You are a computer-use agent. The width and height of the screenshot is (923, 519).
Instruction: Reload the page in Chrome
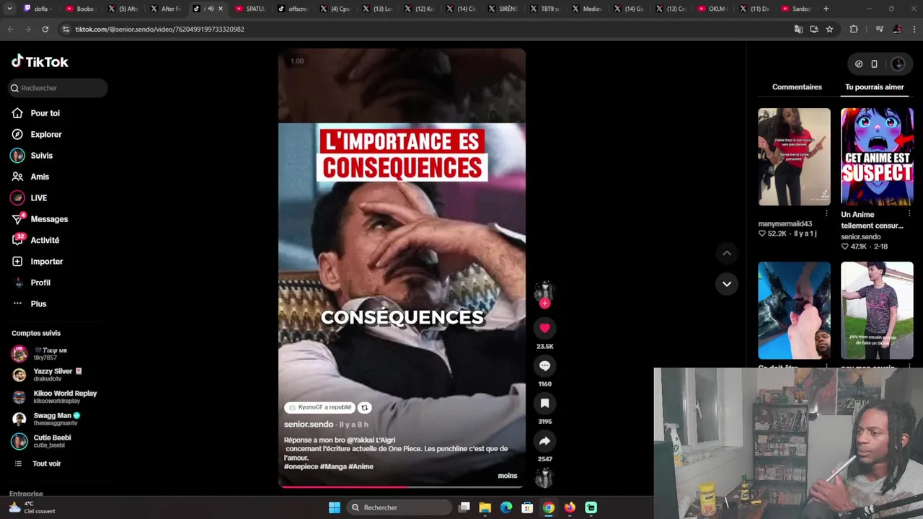[x=45, y=30]
